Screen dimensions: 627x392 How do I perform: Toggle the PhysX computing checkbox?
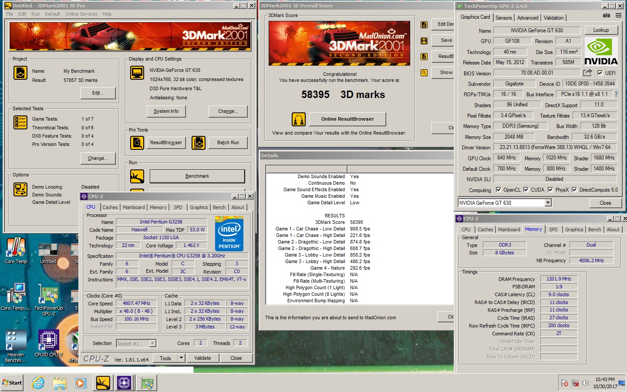[x=550, y=189]
